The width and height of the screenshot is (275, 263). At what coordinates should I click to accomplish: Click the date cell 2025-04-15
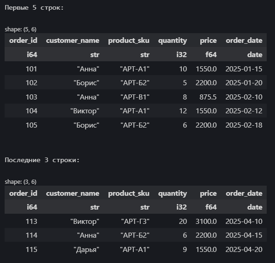[x=244, y=235]
